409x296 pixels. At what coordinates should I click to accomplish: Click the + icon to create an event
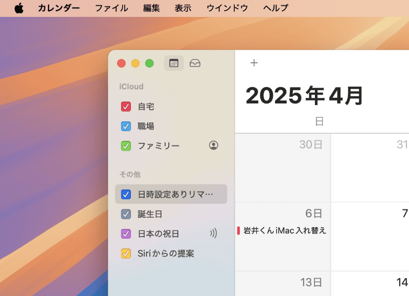tap(254, 62)
